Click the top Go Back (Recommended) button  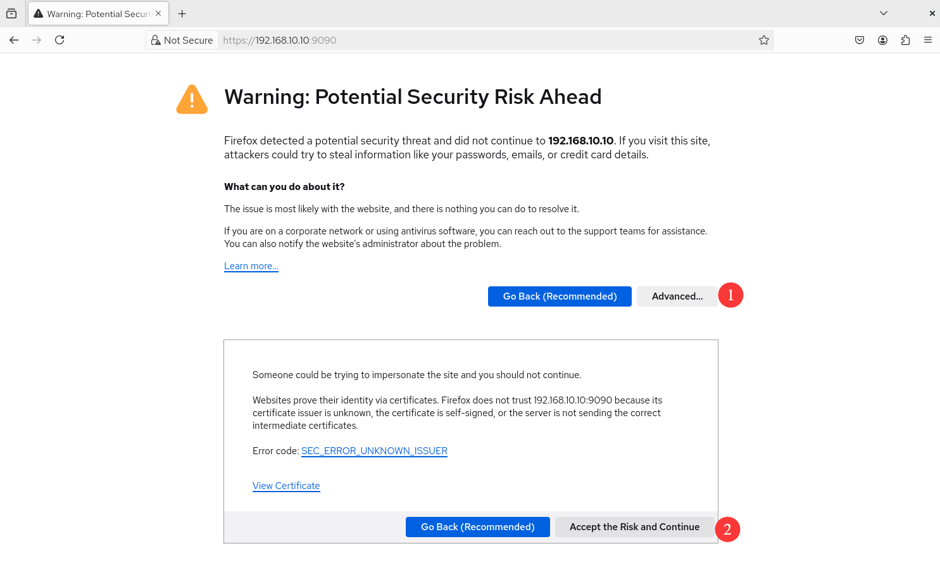click(x=560, y=296)
